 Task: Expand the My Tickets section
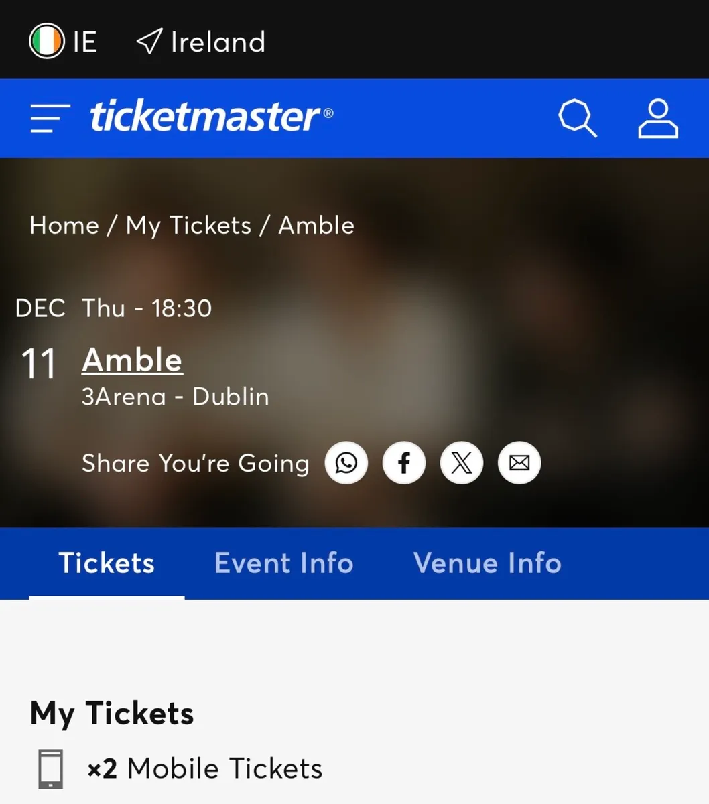[x=111, y=713]
